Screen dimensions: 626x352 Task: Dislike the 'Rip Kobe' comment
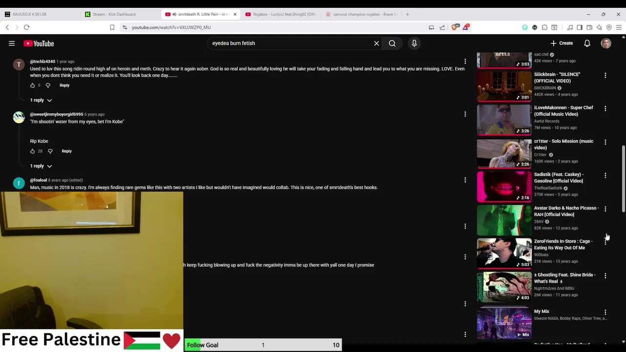pyautogui.click(x=50, y=151)
